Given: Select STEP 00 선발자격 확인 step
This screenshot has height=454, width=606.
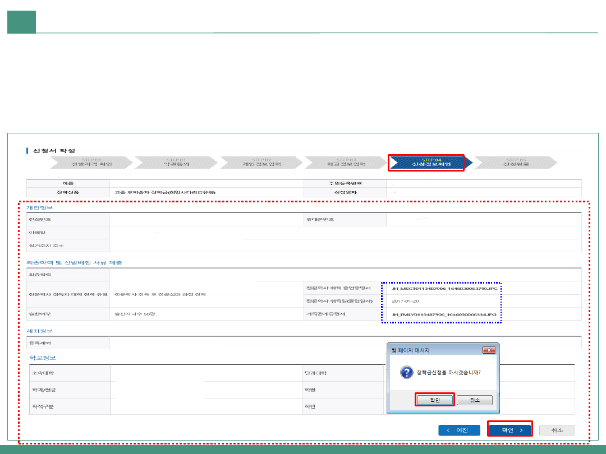Looking at the screenshot, I should (91, 163).
